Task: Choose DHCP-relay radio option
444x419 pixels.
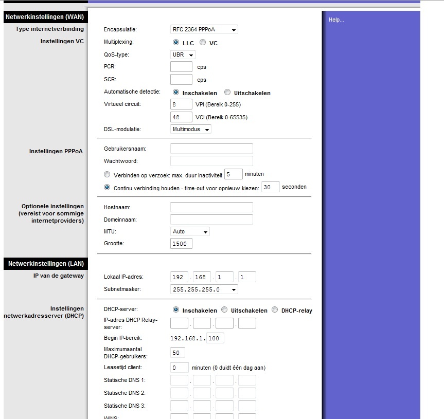Action: pyautogui.click(x=275, y=310)
